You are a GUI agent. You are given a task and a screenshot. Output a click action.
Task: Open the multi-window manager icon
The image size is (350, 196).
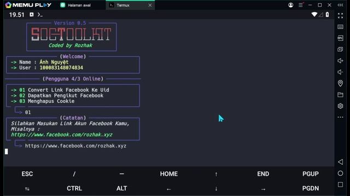click(x=340, y=50)
